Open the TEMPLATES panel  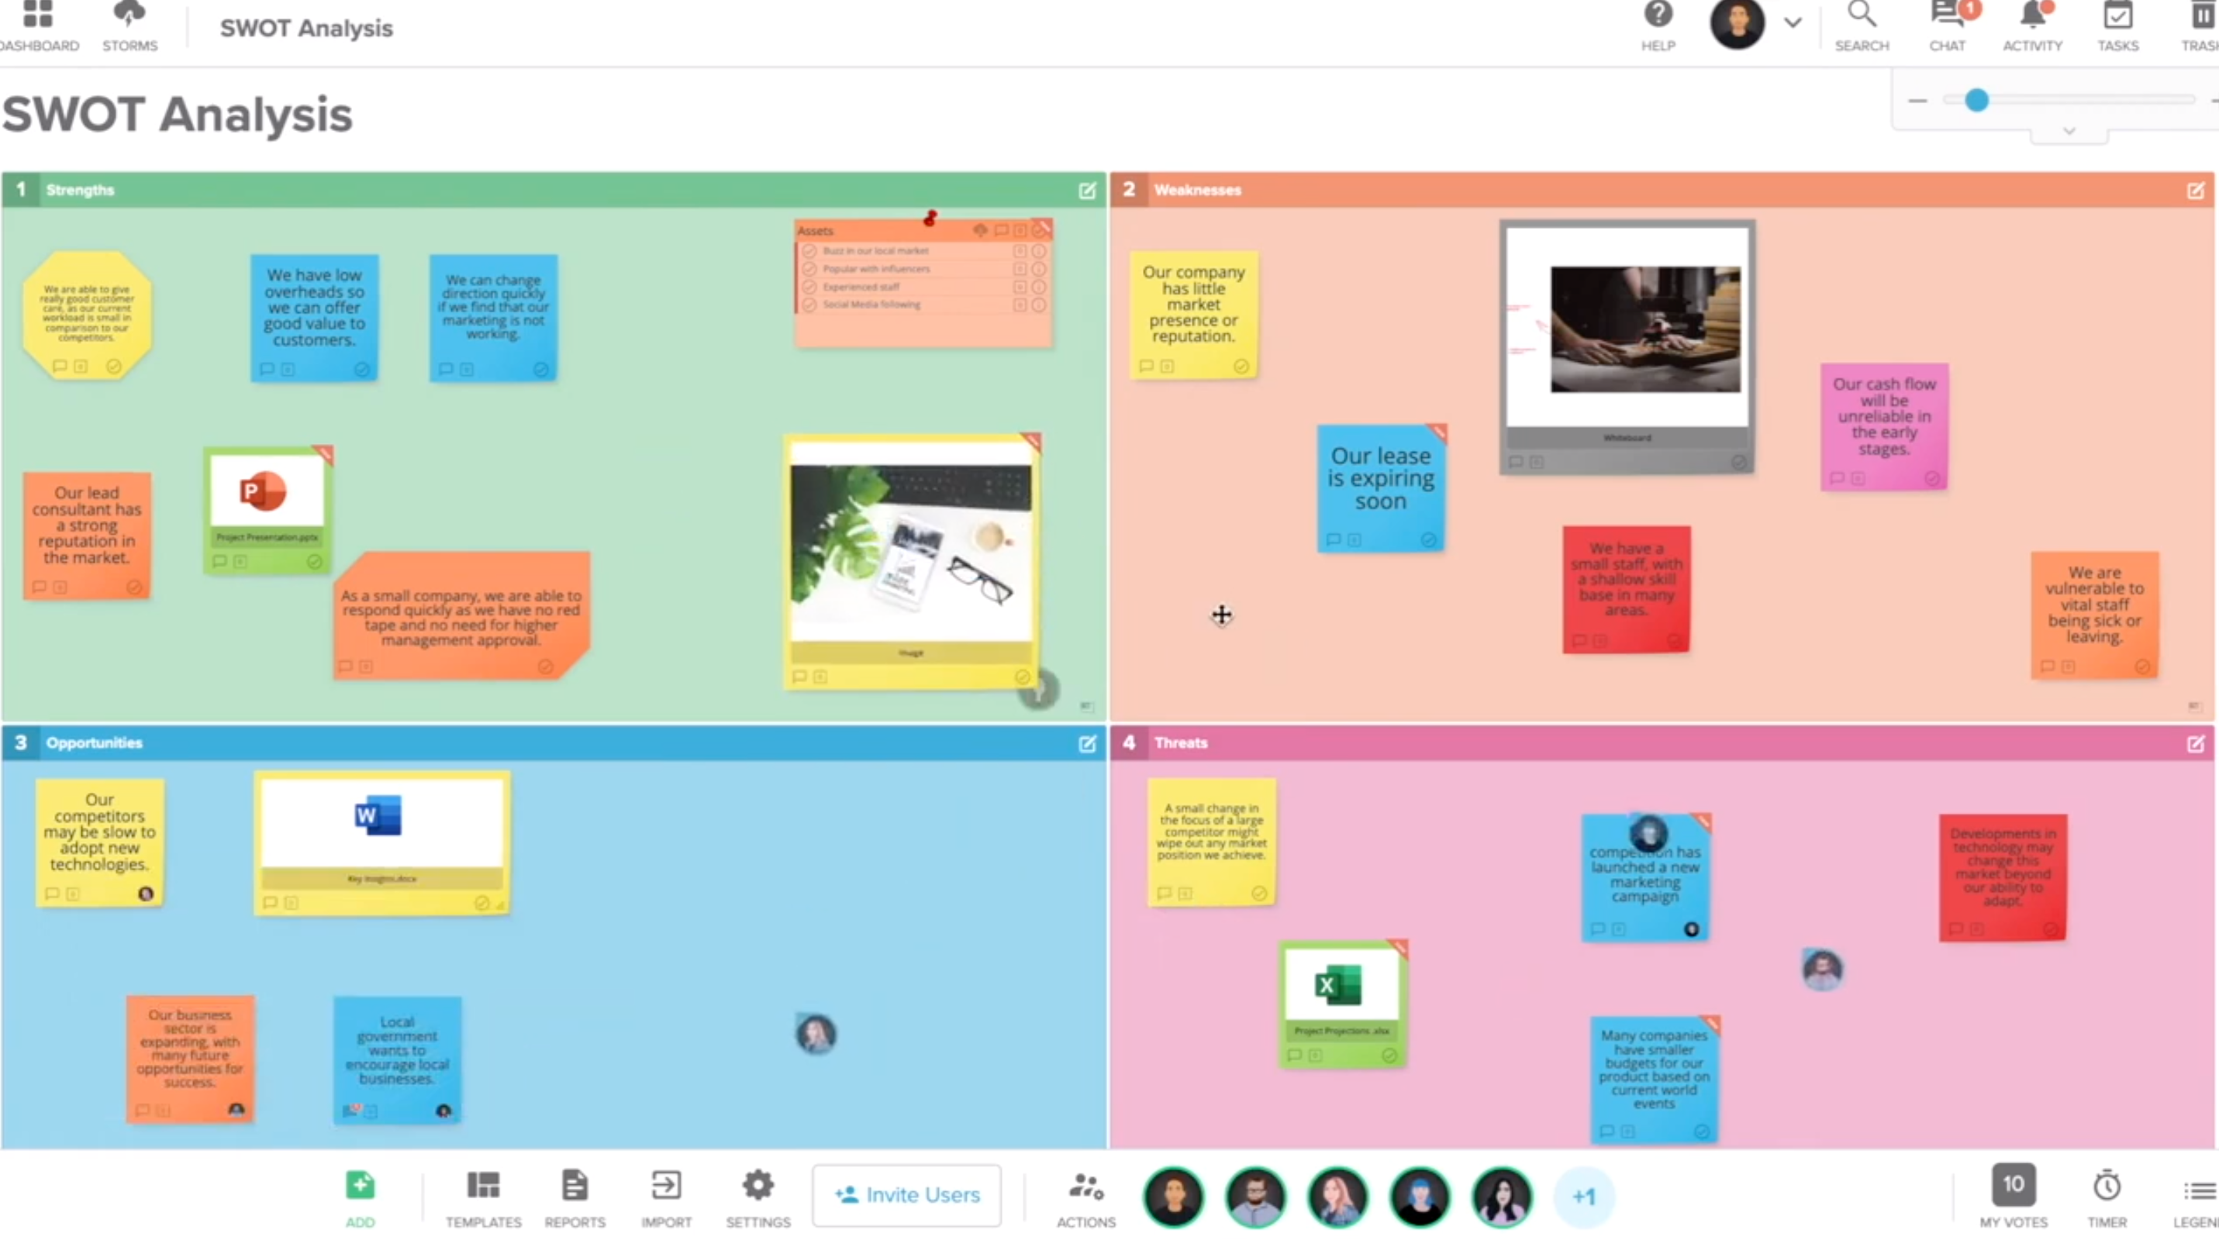483,1196
